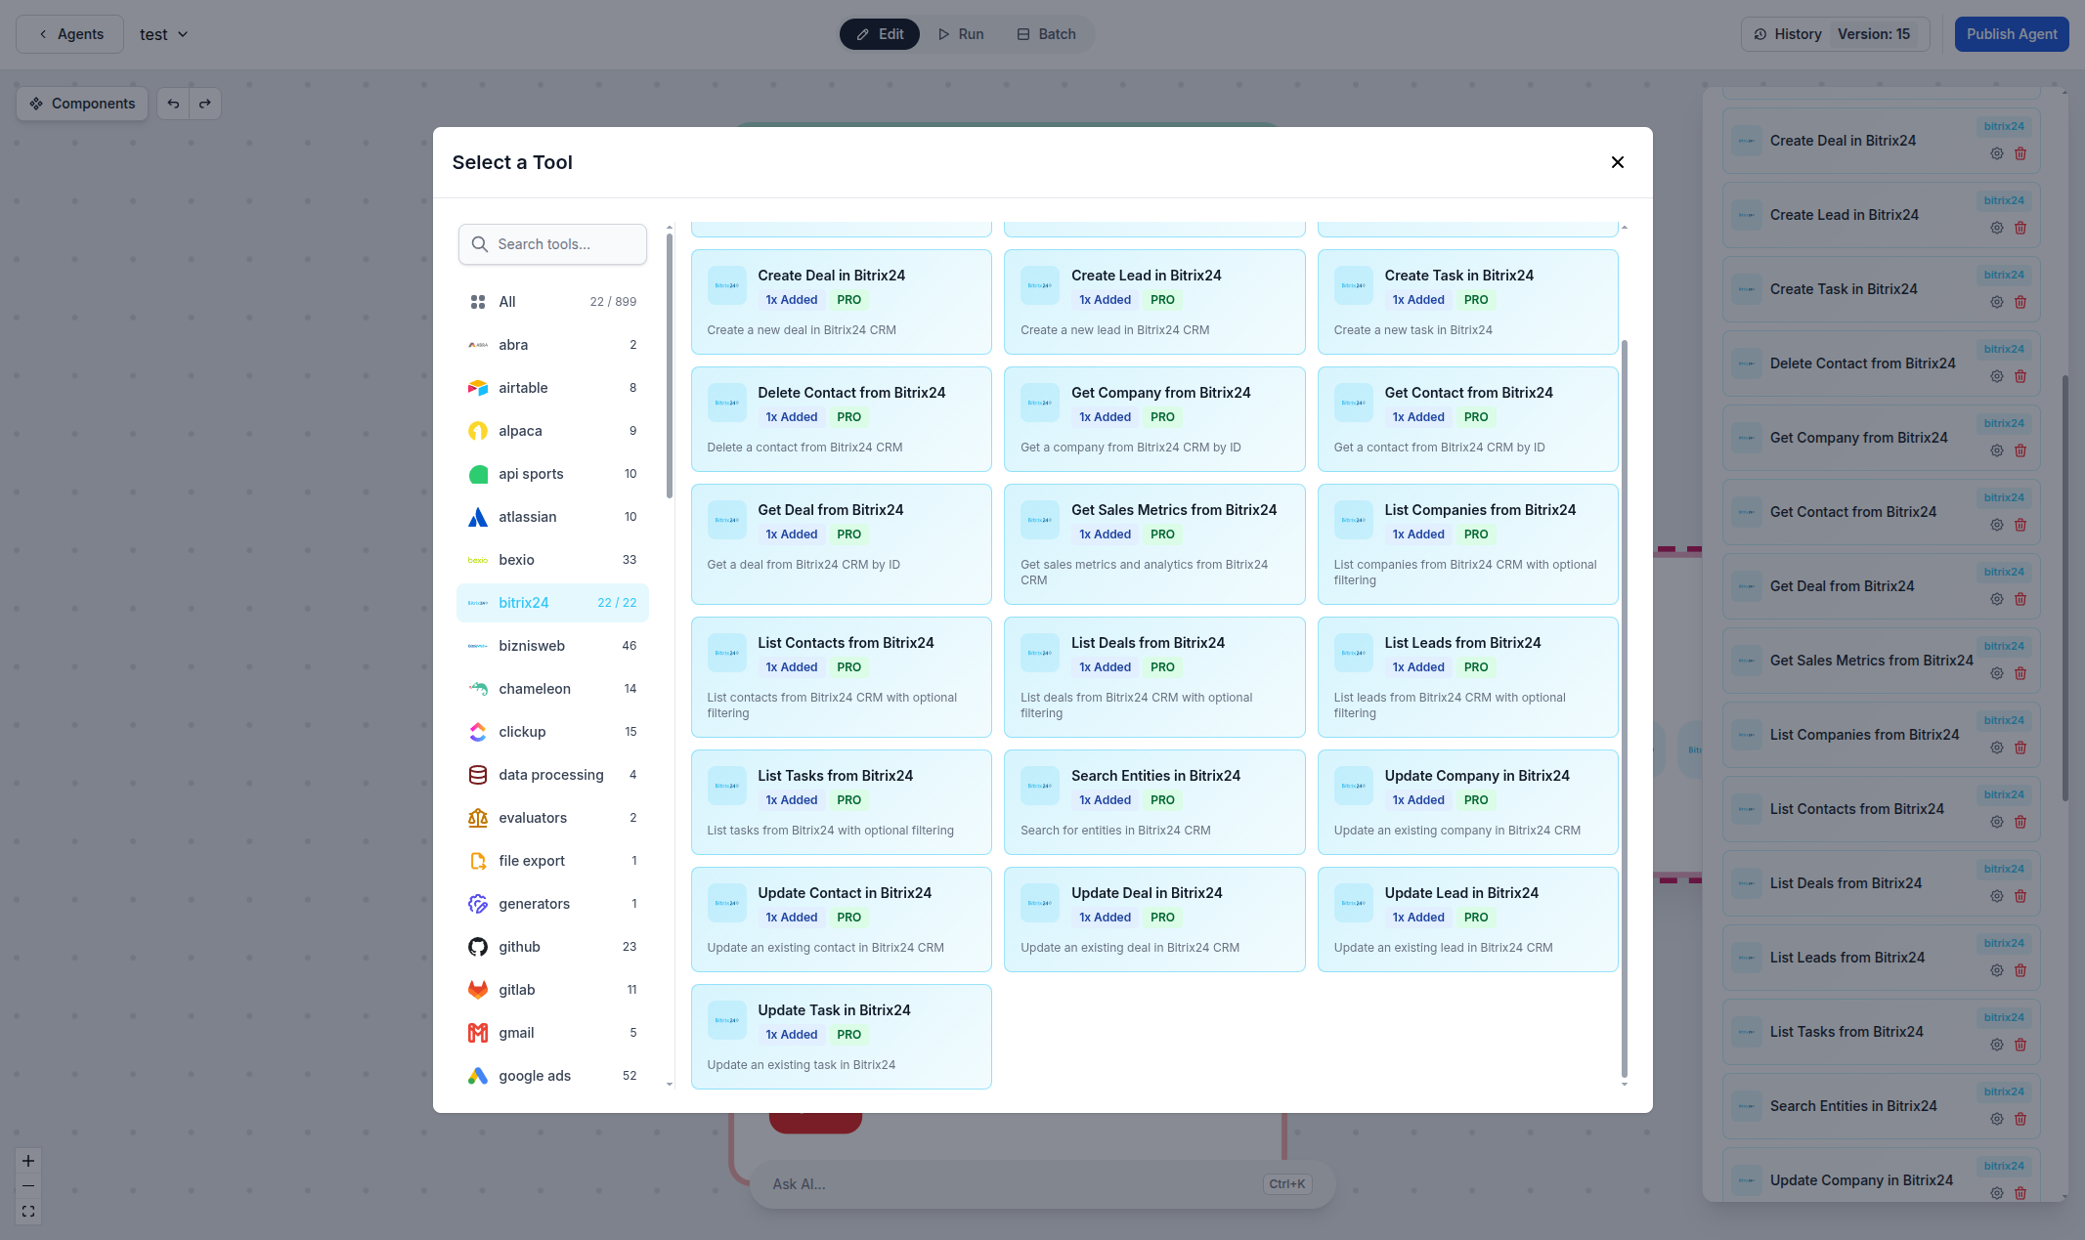
Task: Click the Components panel icon
Action: pyautogui.click(x=37, y=104)
